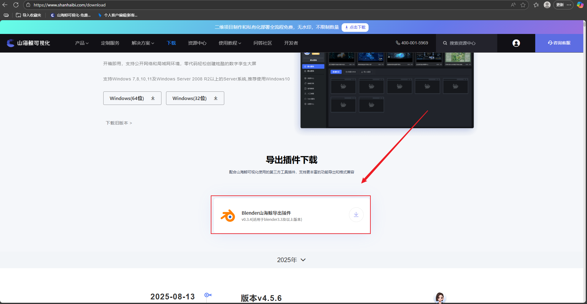
Task: Expand the 2025年 year dropdown
Action: (291, 260)
